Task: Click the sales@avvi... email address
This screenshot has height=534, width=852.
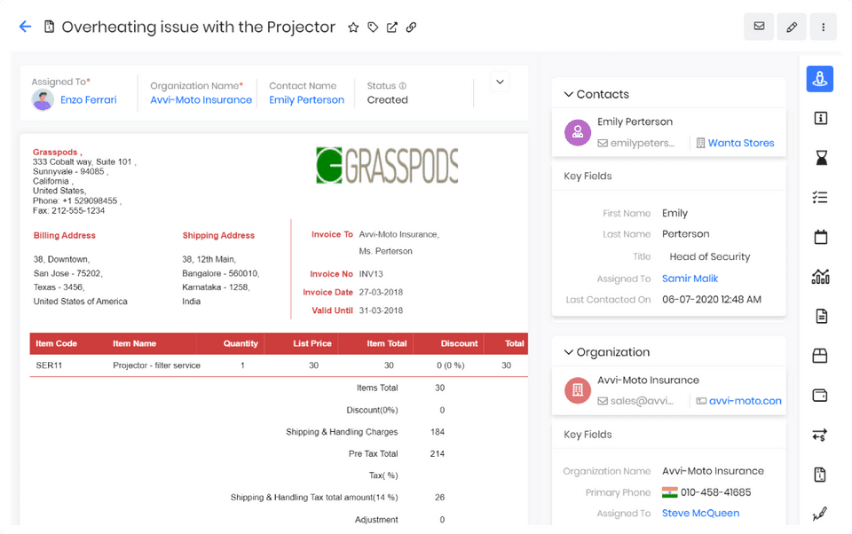Action: (642, 401)
